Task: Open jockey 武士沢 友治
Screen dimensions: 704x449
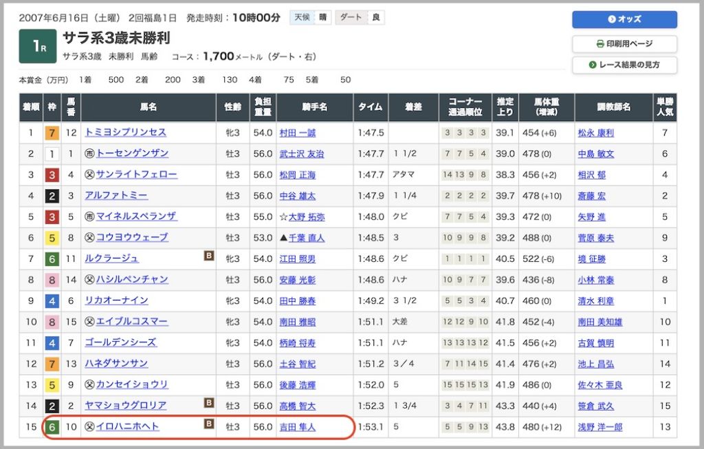Action: click(x=302, y=154)
